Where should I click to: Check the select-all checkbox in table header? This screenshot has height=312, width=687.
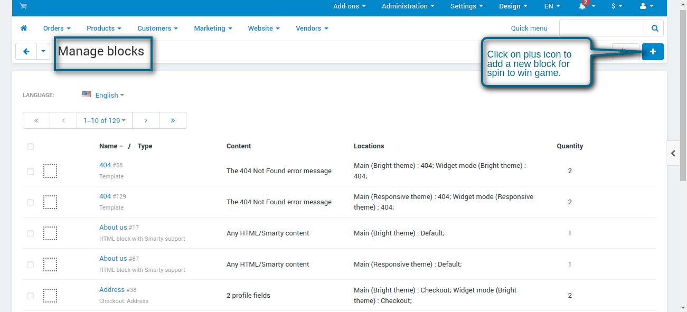[30, 146]
